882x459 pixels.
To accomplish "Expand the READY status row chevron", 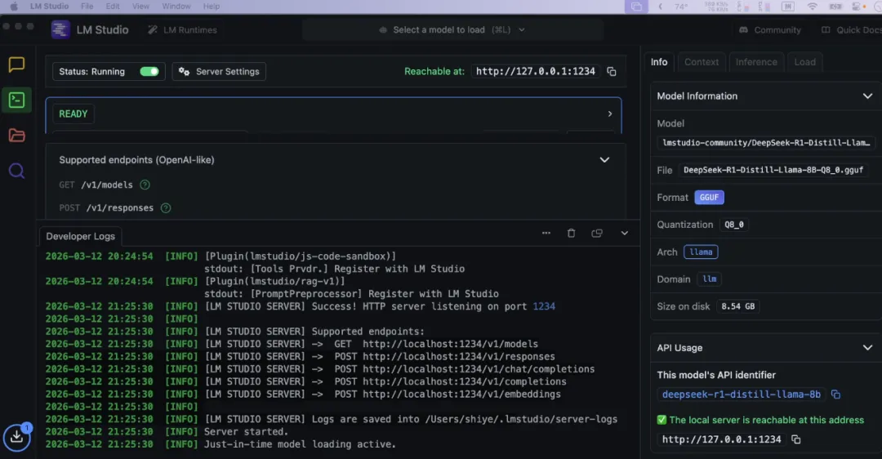I will click(x=610, y=114).
